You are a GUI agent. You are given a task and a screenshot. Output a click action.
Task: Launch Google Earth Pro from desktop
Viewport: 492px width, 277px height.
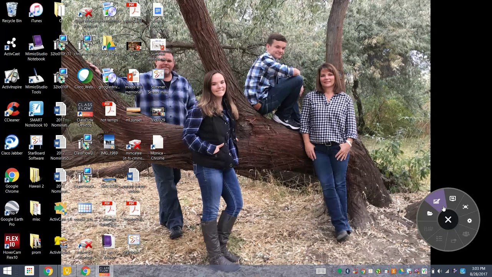[12, 214]
